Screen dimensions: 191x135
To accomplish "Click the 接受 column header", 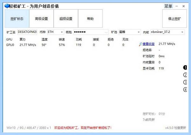I will 96,40.
